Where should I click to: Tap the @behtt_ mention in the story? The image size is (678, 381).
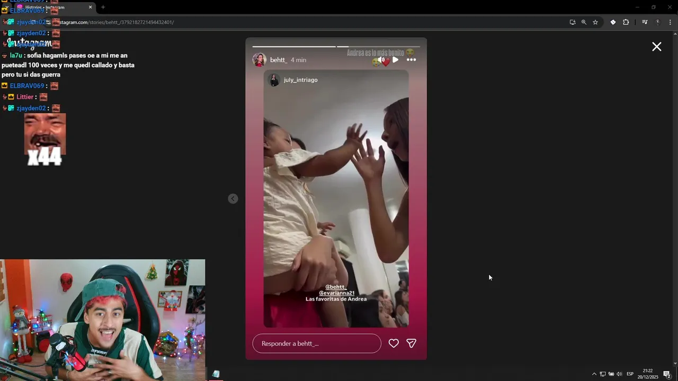tap(336, 287)
